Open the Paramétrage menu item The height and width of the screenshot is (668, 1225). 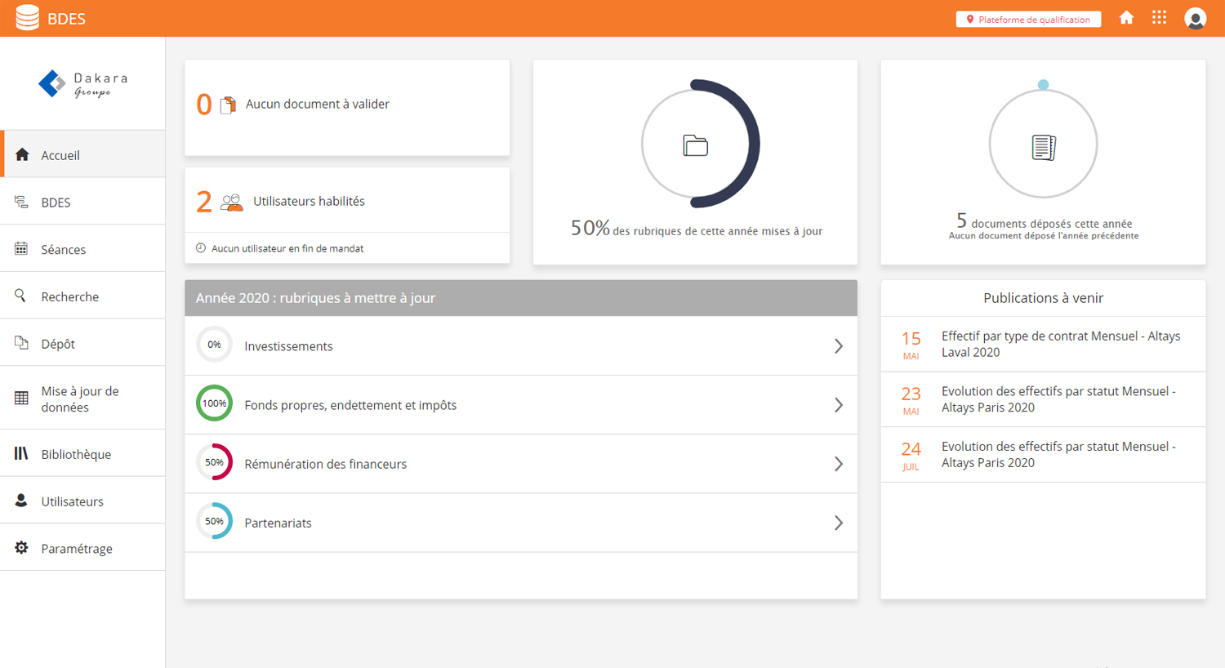82,548
